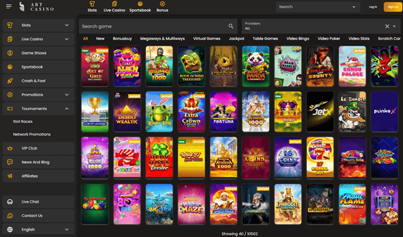
Task: Select the Video Bingo tab
Action: [298, 39]
